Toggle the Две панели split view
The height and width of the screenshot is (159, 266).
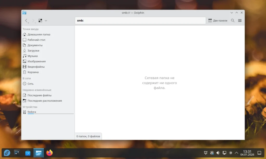[x=218, y=20]
